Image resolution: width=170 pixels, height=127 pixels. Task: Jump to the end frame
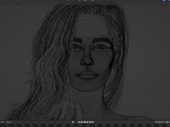93,122
